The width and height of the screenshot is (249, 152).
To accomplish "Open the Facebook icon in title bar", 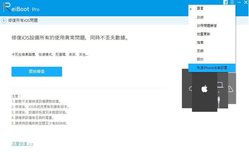I will (x=225, y=2).
